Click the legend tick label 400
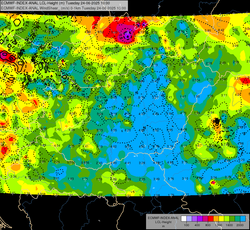The width and height of the screenshot is (250, 230). (x=197, y=225)
